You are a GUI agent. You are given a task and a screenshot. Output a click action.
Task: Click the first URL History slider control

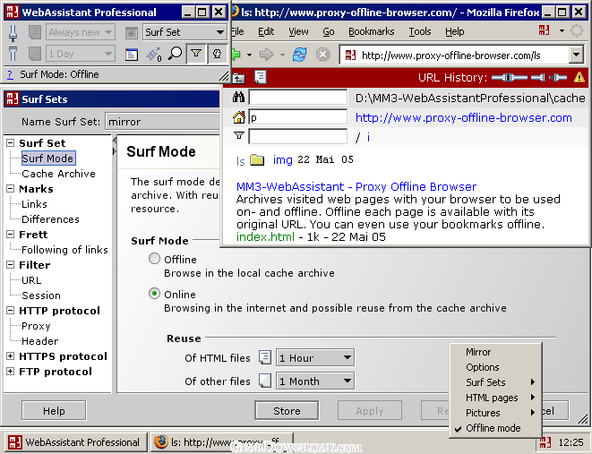(x=510, y=78)
